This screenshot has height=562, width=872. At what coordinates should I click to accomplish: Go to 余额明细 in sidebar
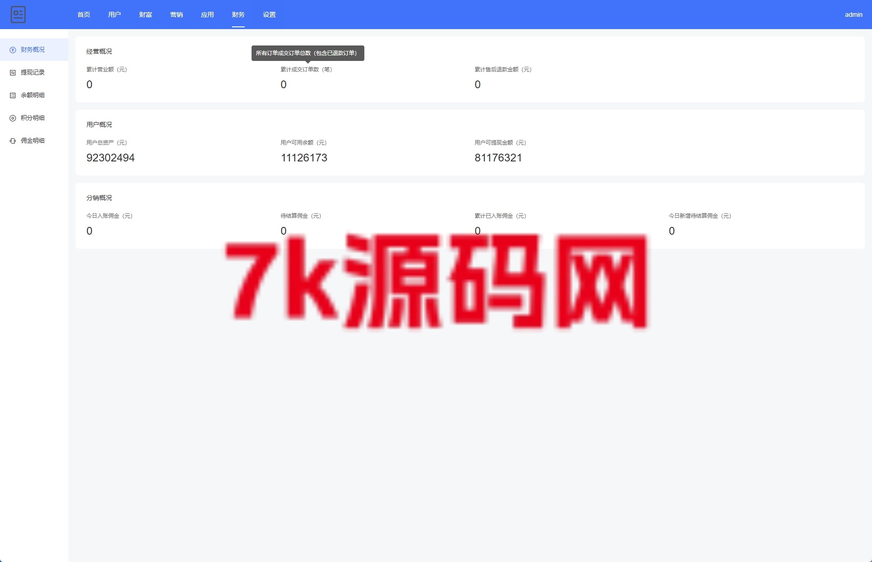(34, 95)
